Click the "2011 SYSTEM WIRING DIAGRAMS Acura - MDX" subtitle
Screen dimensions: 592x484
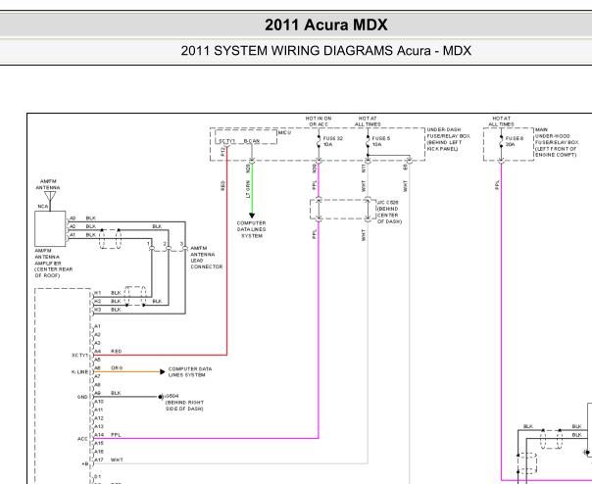click(x=325, y=51)
